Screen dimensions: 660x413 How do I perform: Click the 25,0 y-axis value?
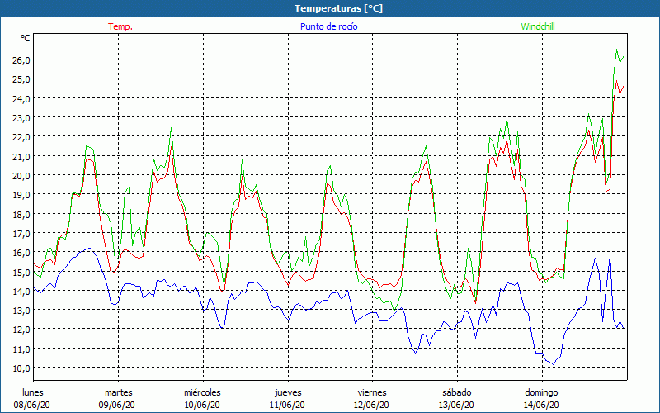pos(21,79)
